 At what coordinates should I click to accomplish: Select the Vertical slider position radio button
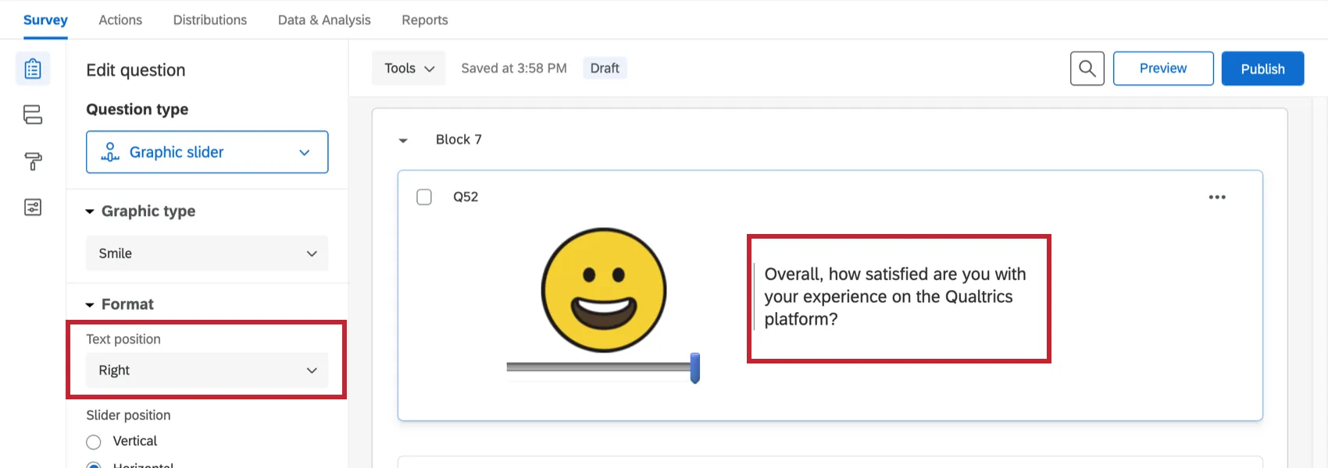pyautogui.click(x=94, y=442)
